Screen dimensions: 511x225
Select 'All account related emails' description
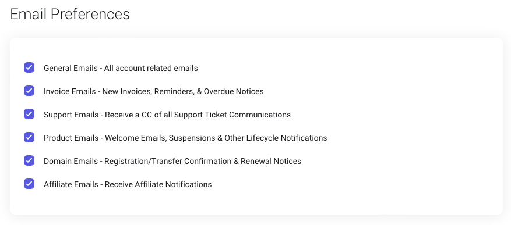[151, 68]
